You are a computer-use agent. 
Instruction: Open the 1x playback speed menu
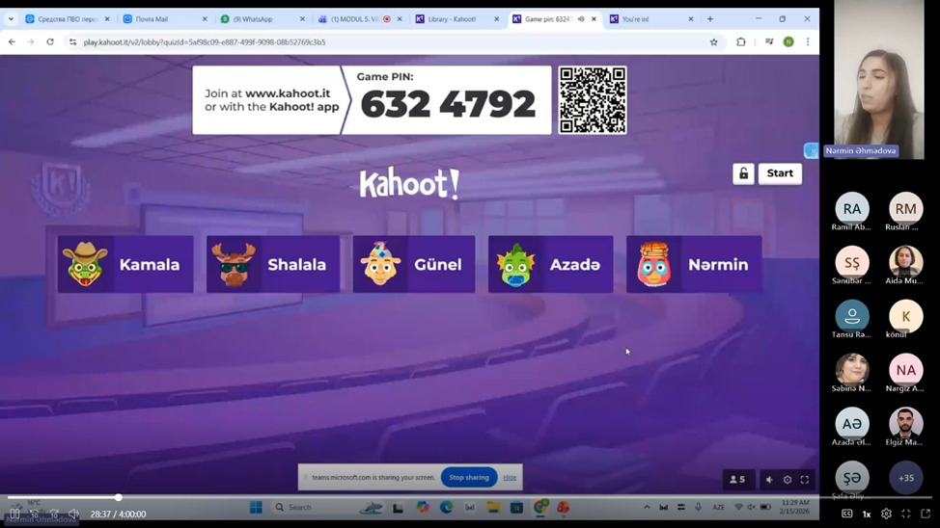pyautogui.click(x=867, y=515)
